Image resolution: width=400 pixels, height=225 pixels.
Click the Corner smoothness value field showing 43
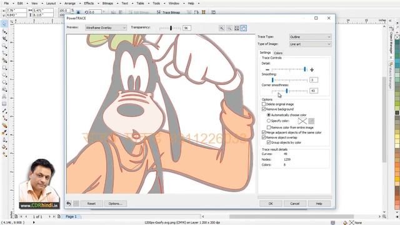314,91
